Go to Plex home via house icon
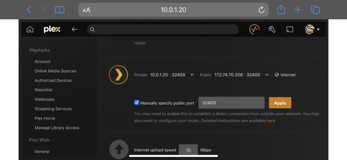This screenshot has width=347, height=160. (x=30, y=29)
